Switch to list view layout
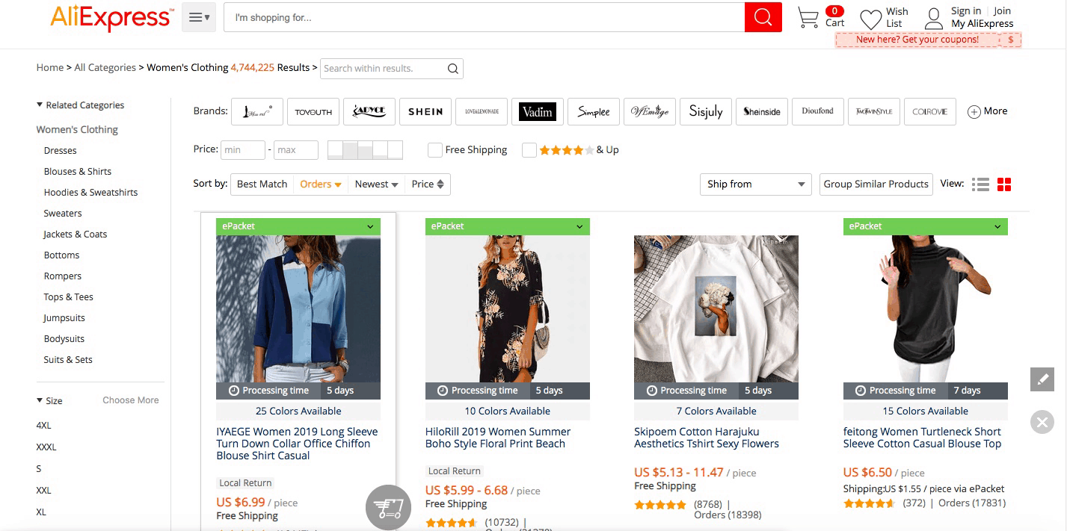 (980, 184)
